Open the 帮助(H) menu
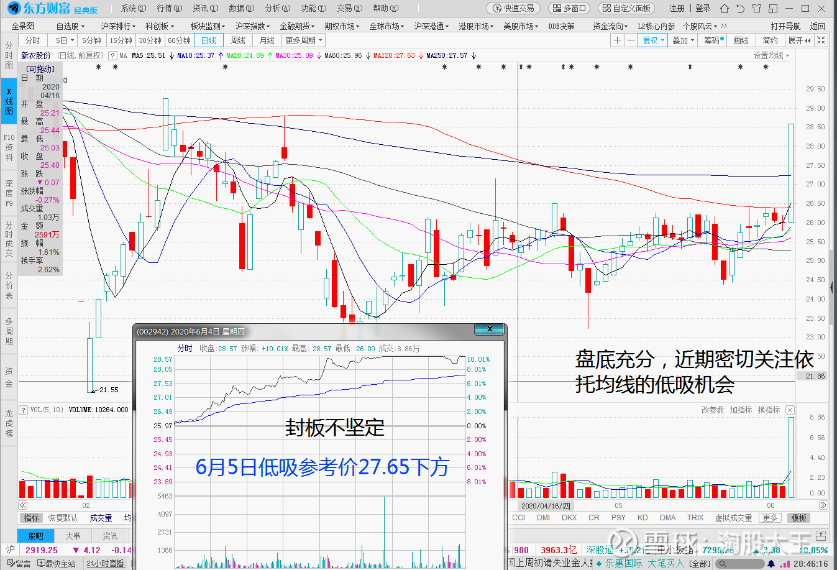The width and height of the screenshot is (837, 570). coord(386,8)
